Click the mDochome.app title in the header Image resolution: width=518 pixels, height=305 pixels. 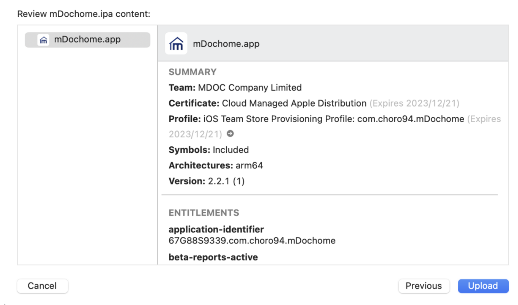point(226,44)
